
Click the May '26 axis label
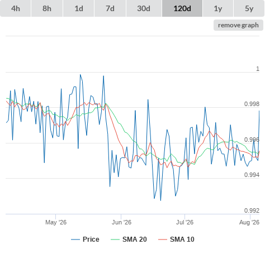click(56, 222)
